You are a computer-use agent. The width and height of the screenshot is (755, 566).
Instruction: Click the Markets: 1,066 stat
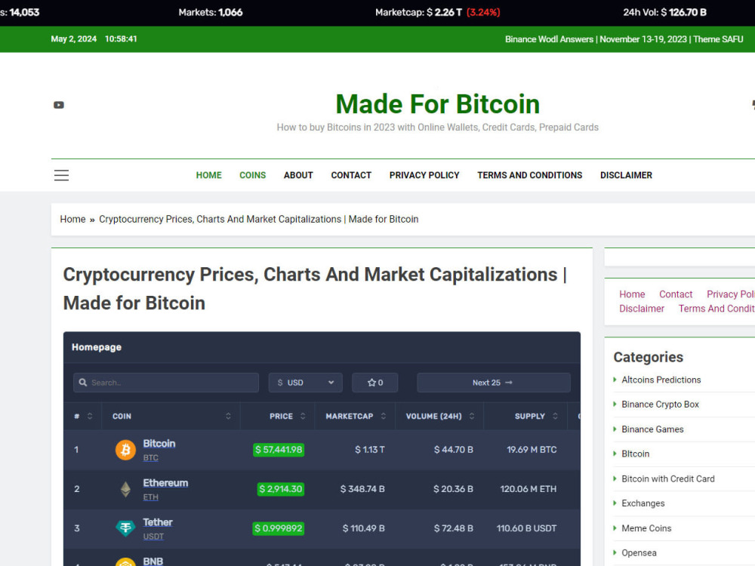[x=211, y=13]
